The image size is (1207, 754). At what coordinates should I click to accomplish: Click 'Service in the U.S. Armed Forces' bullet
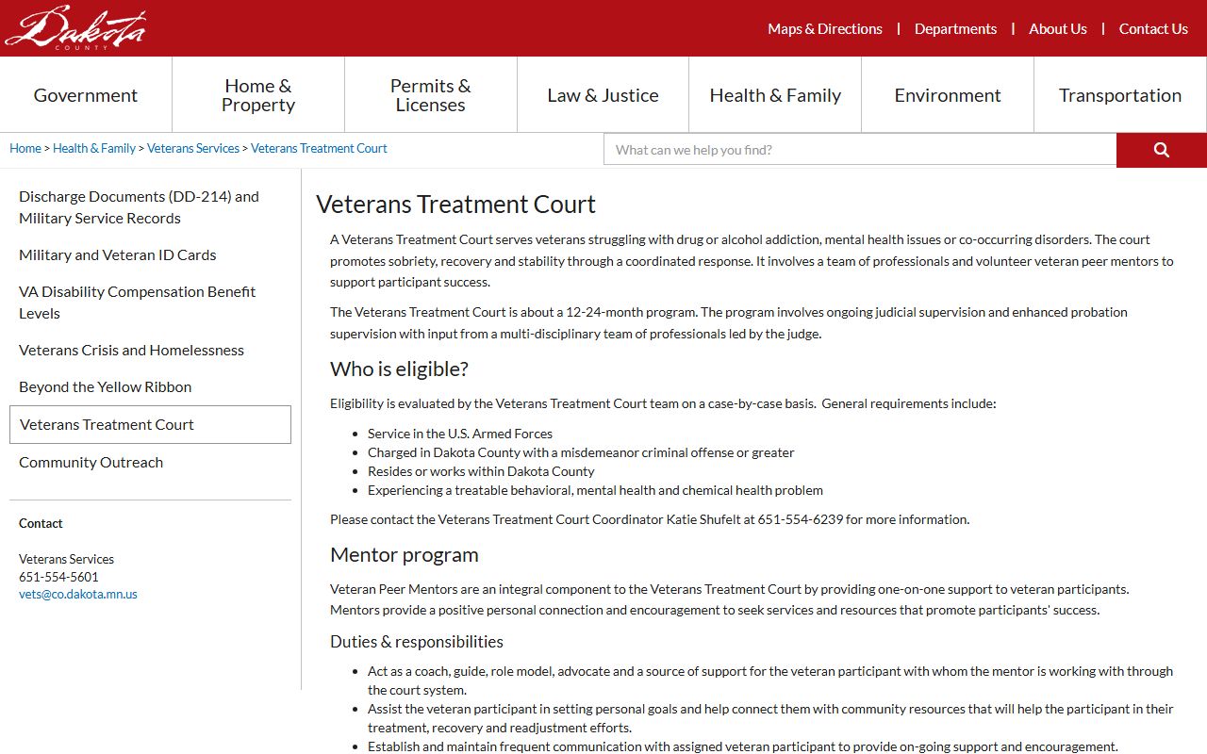coord(460,434)
